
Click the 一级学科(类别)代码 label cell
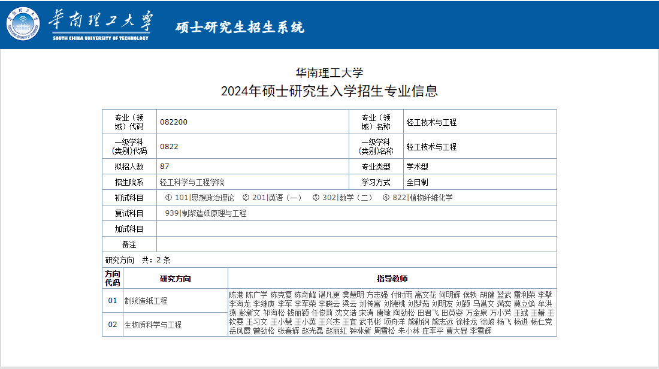tap(129, 146)
